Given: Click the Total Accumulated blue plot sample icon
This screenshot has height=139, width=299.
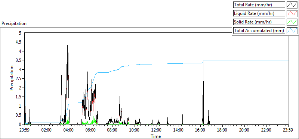Looking at the screenshot, I should (x=292, y=31).
